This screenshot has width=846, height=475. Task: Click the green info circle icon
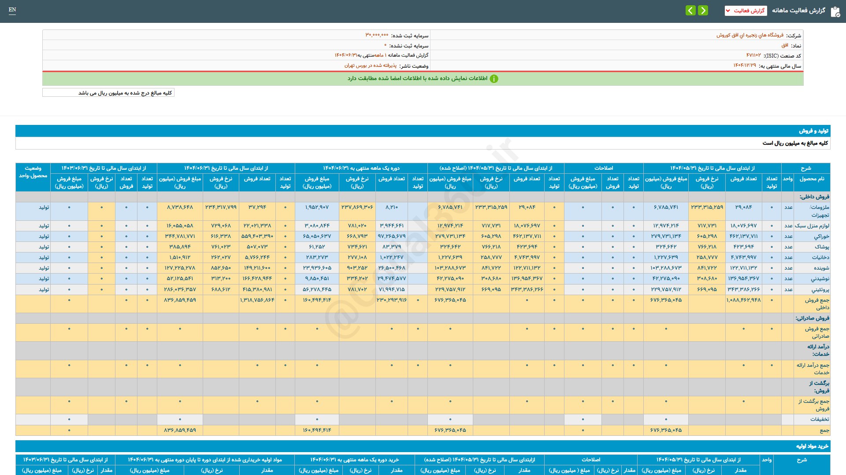(494, 79)
